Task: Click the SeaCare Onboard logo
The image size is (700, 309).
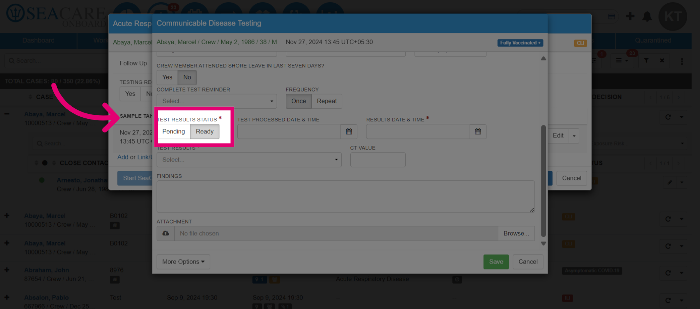Action: [x=55, y=15]
